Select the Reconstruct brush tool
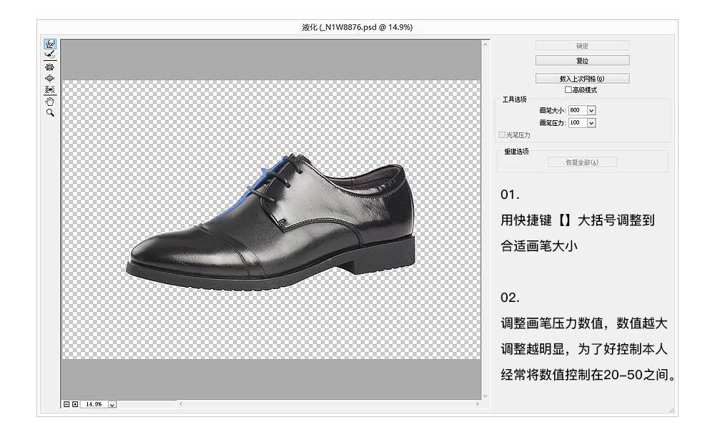This screenshot has width=715, height=435. [49, 54]
